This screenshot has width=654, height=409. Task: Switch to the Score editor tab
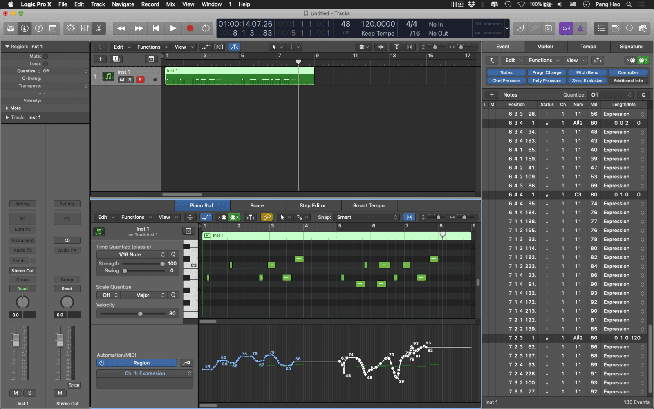(x=257, y=205)
